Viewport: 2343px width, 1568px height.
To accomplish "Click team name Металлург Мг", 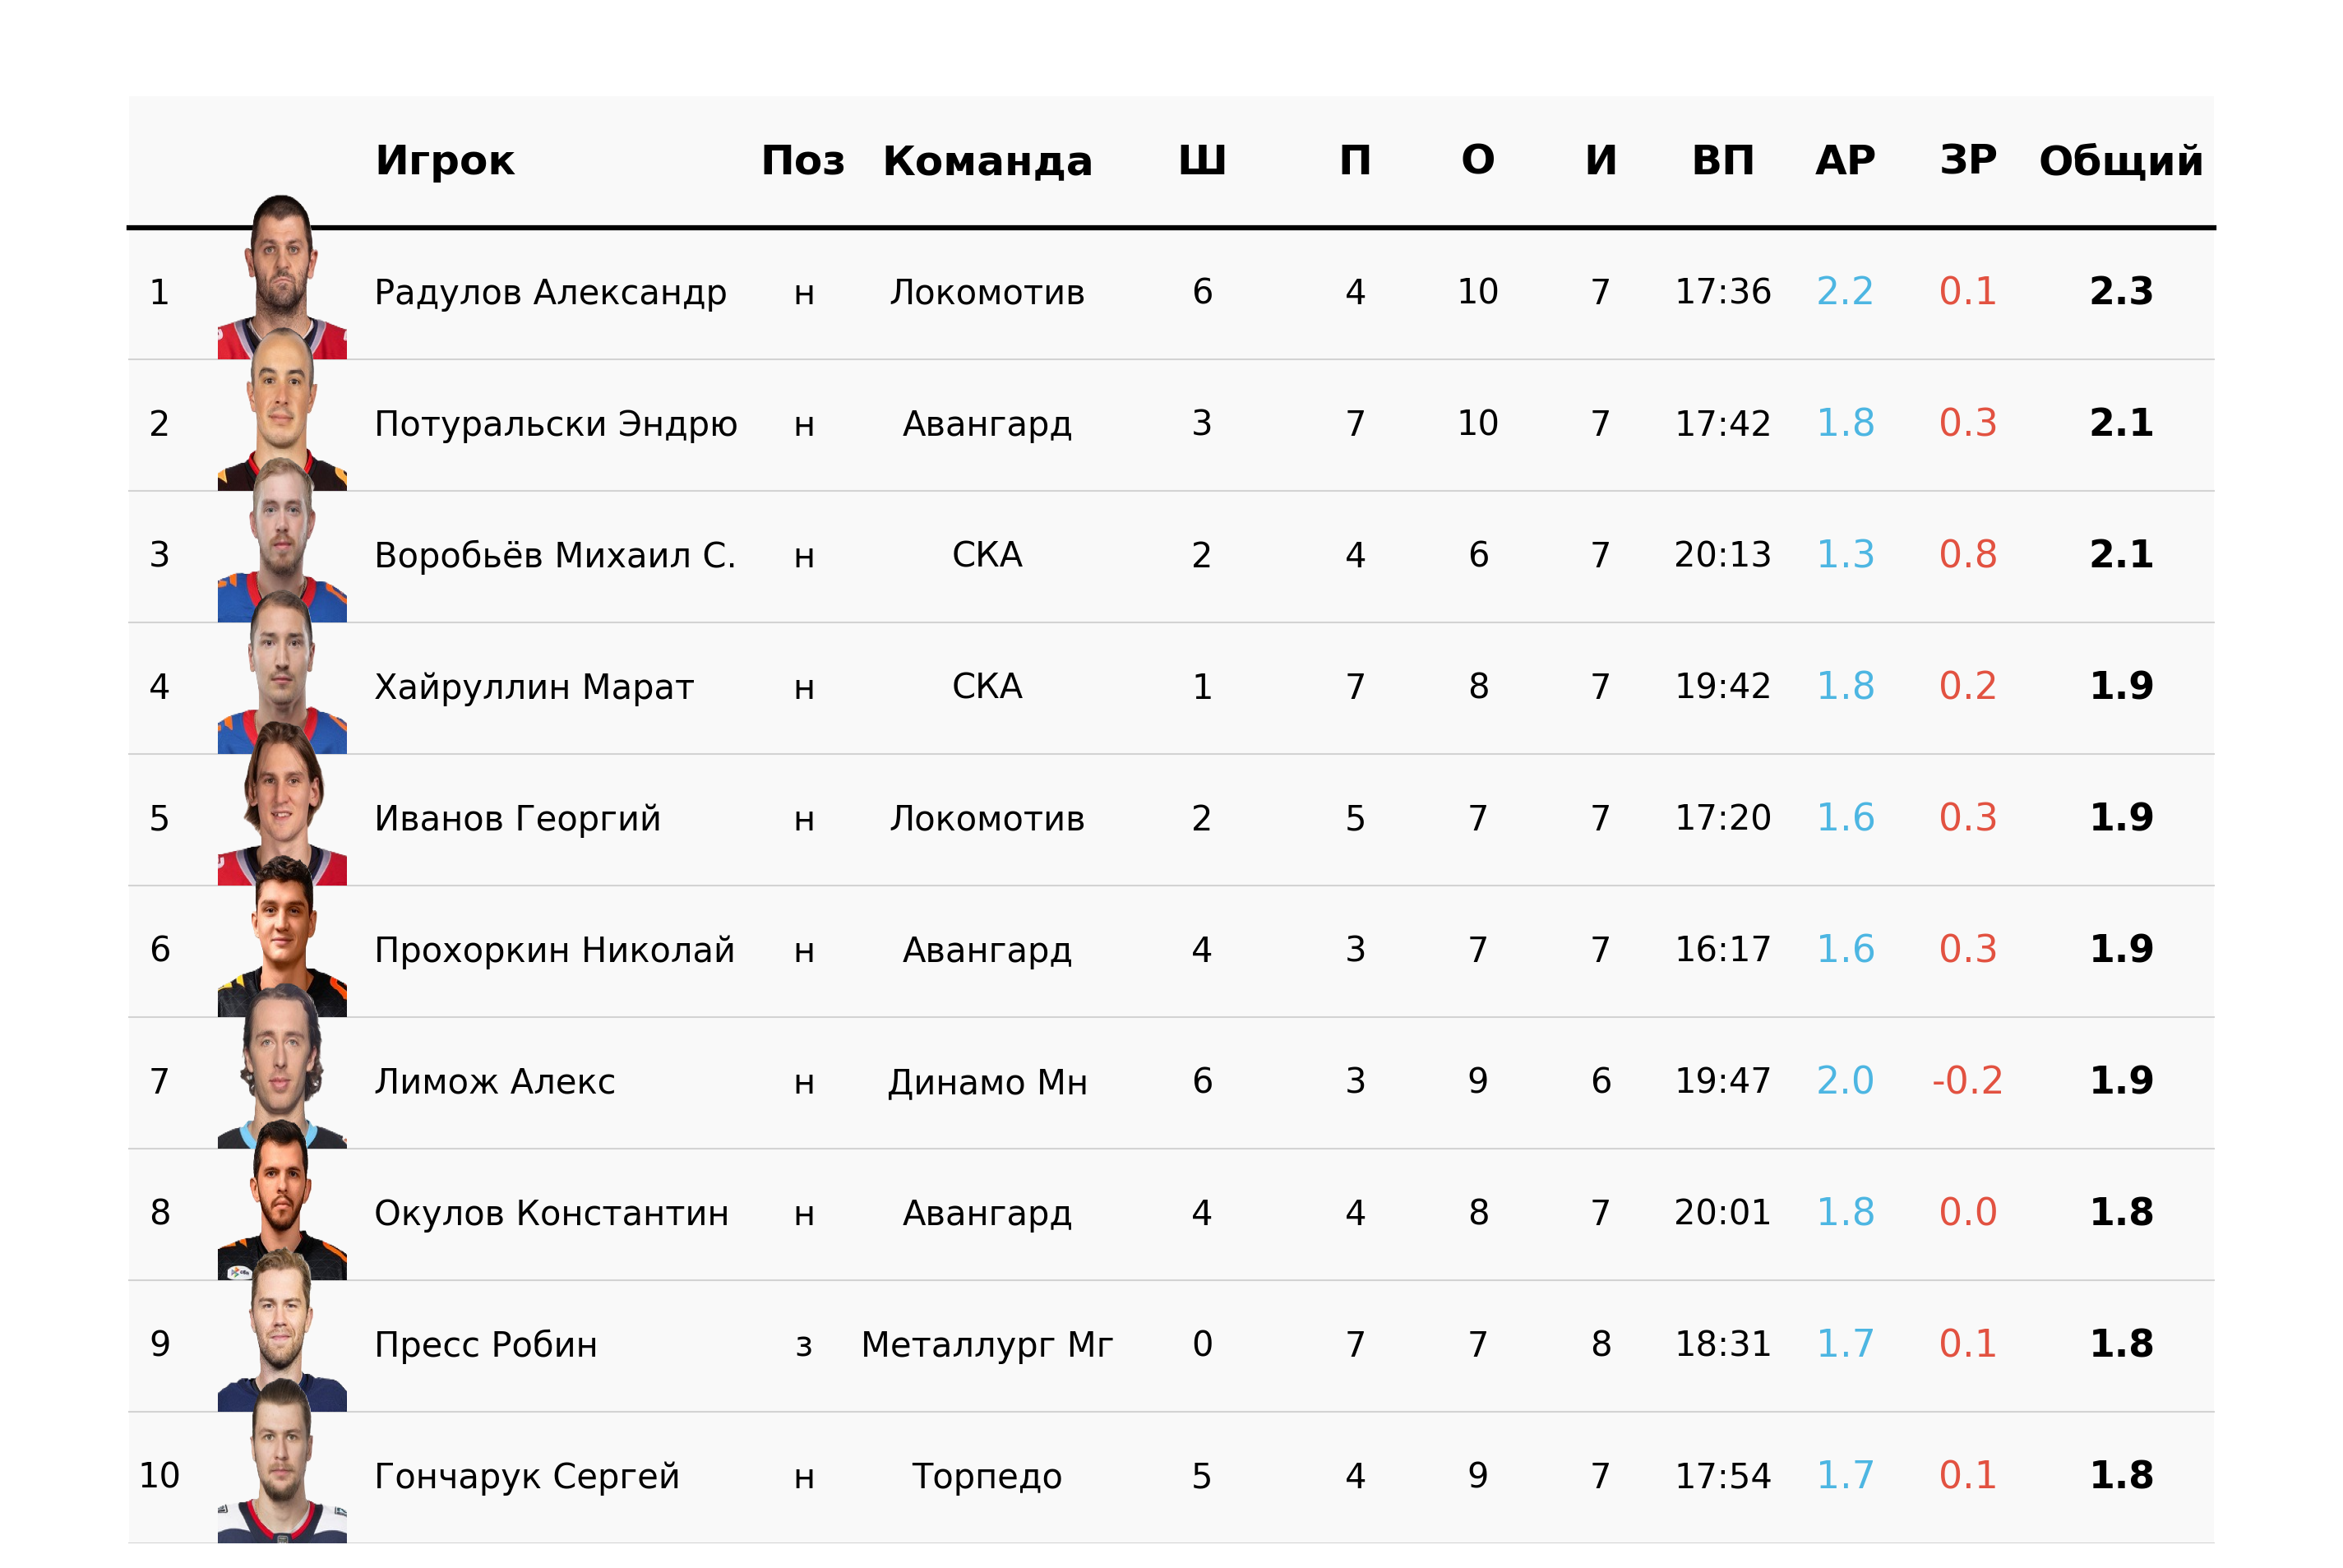I will (x=987, y=1345).
